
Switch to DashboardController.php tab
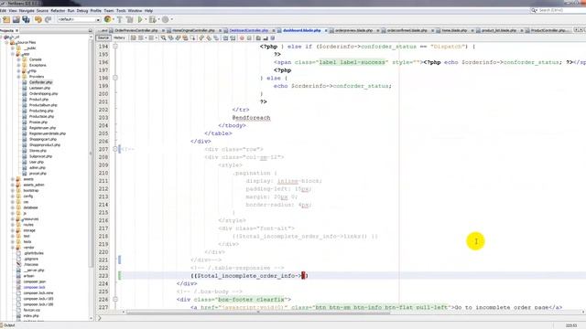tap(248, 30)
